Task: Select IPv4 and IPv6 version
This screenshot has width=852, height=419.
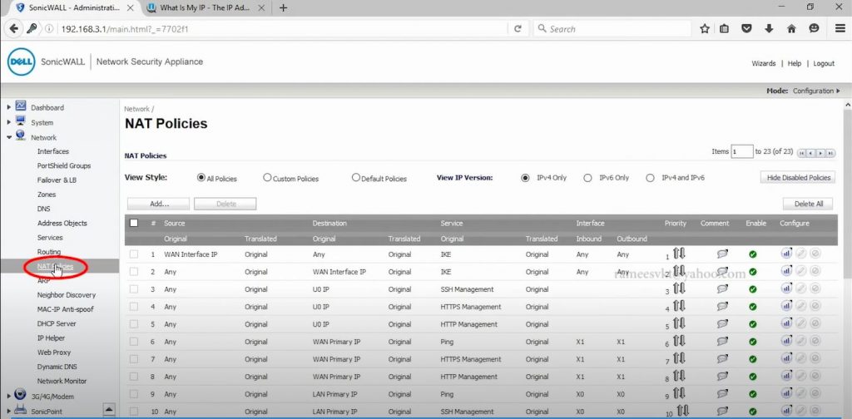Action: 650,177
